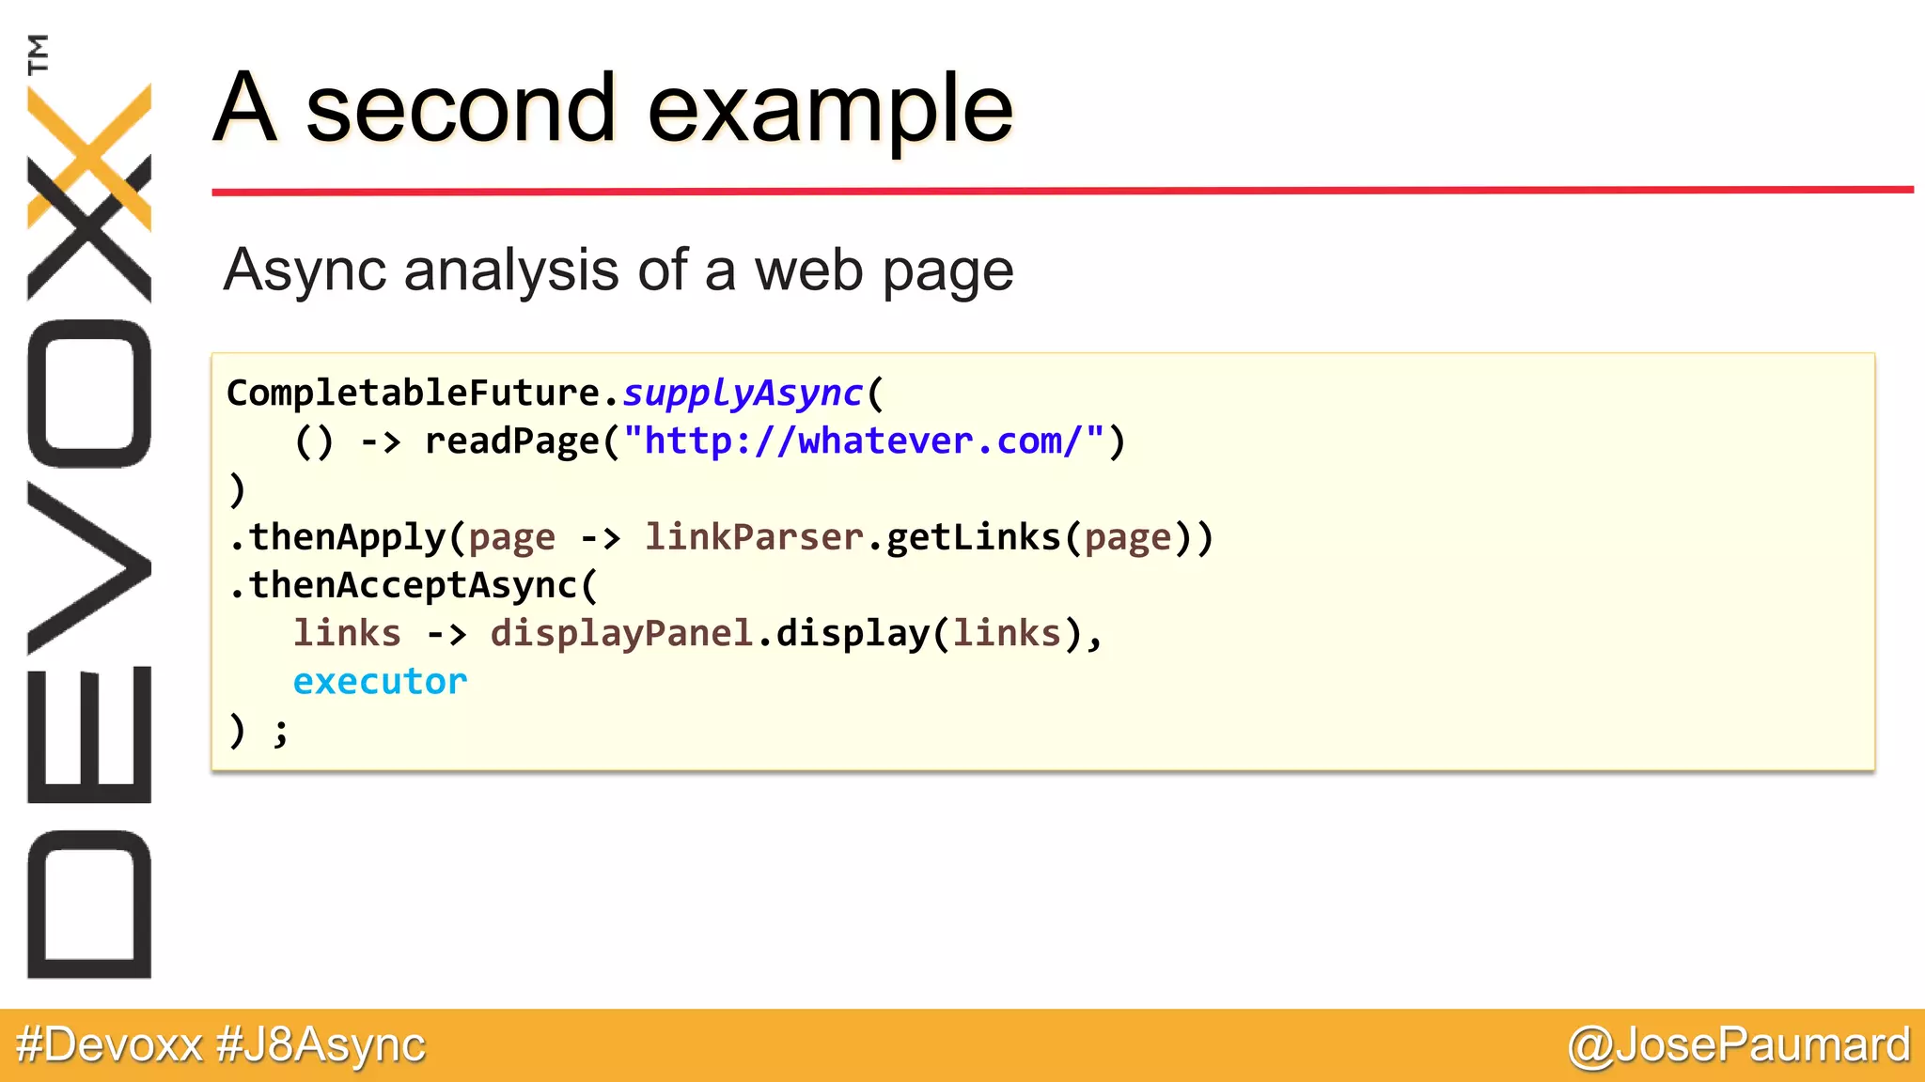Click the @JosePaumard Twitter handle
This screenshot has height=1082, width=1925.
[1739, 1044]
